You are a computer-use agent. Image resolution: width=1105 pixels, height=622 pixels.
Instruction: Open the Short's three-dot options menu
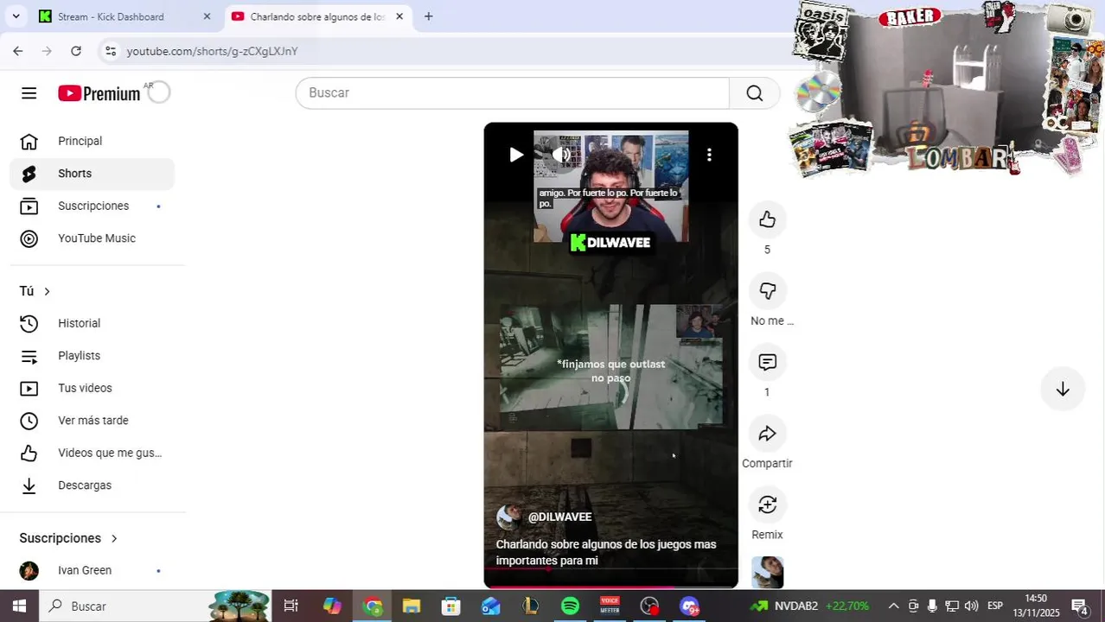tap(709, 155)
